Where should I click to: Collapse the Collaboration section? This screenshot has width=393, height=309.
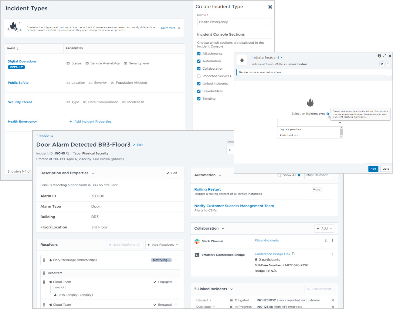point(223,228)
